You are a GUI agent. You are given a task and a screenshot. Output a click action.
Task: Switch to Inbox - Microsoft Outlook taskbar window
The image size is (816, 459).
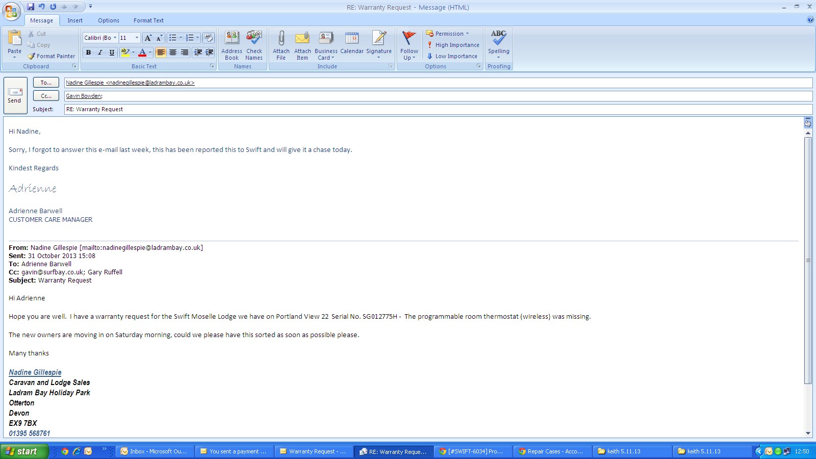point(155,451)
